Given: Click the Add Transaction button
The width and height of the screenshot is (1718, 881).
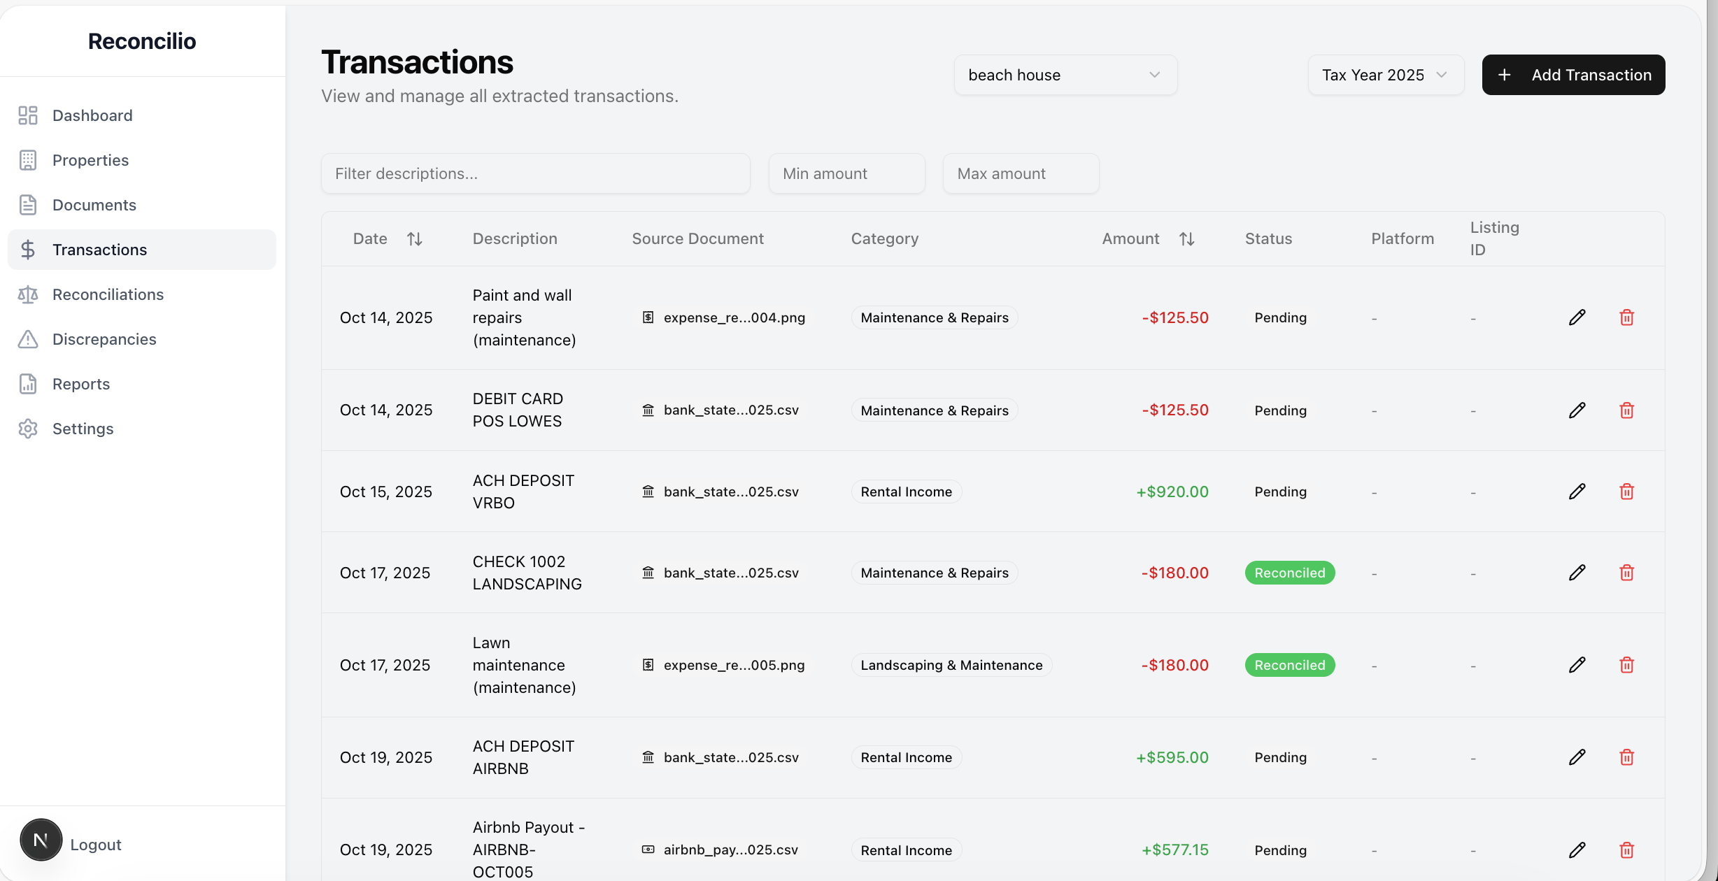Looking at the screenshot, I should (1573, 75).
